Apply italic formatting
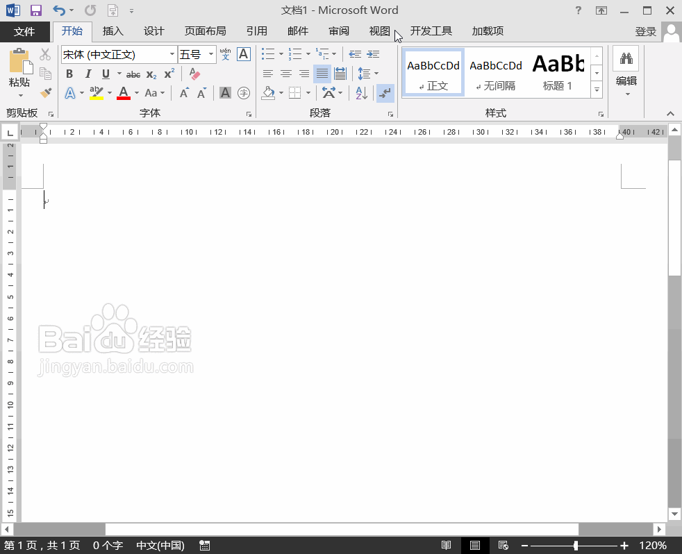 click(x=88, y=74)
